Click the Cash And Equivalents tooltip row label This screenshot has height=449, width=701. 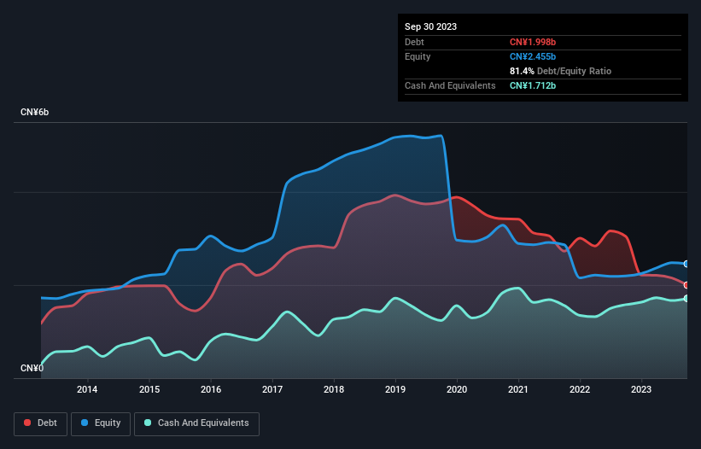click(x=450, y=85)
